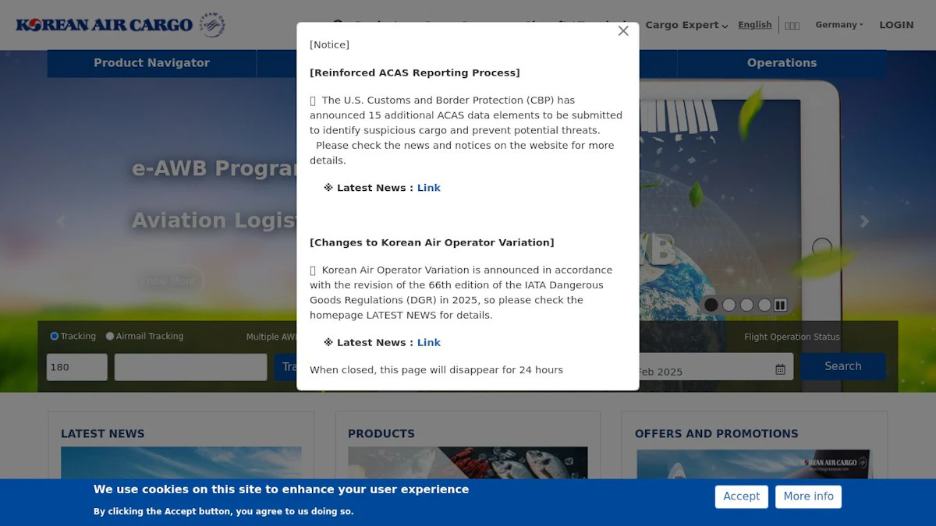Select the first carousel indicator dot
This screenshot has height=526, width=936.
click(711, 305)
